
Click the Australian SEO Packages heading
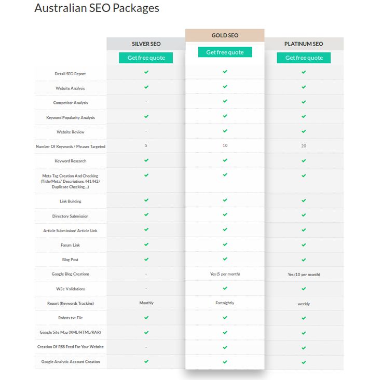click(97, 8)
